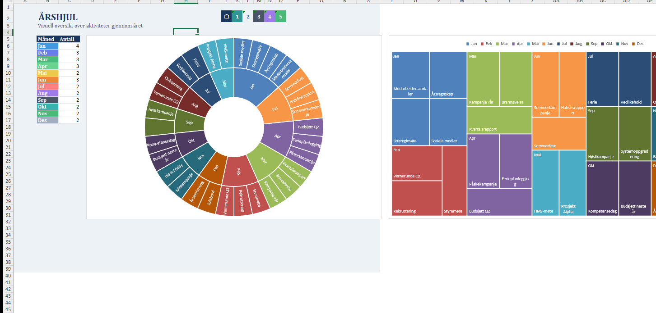
Task: Select the purple number 4 navigation button
Action: tap(270, 17)
